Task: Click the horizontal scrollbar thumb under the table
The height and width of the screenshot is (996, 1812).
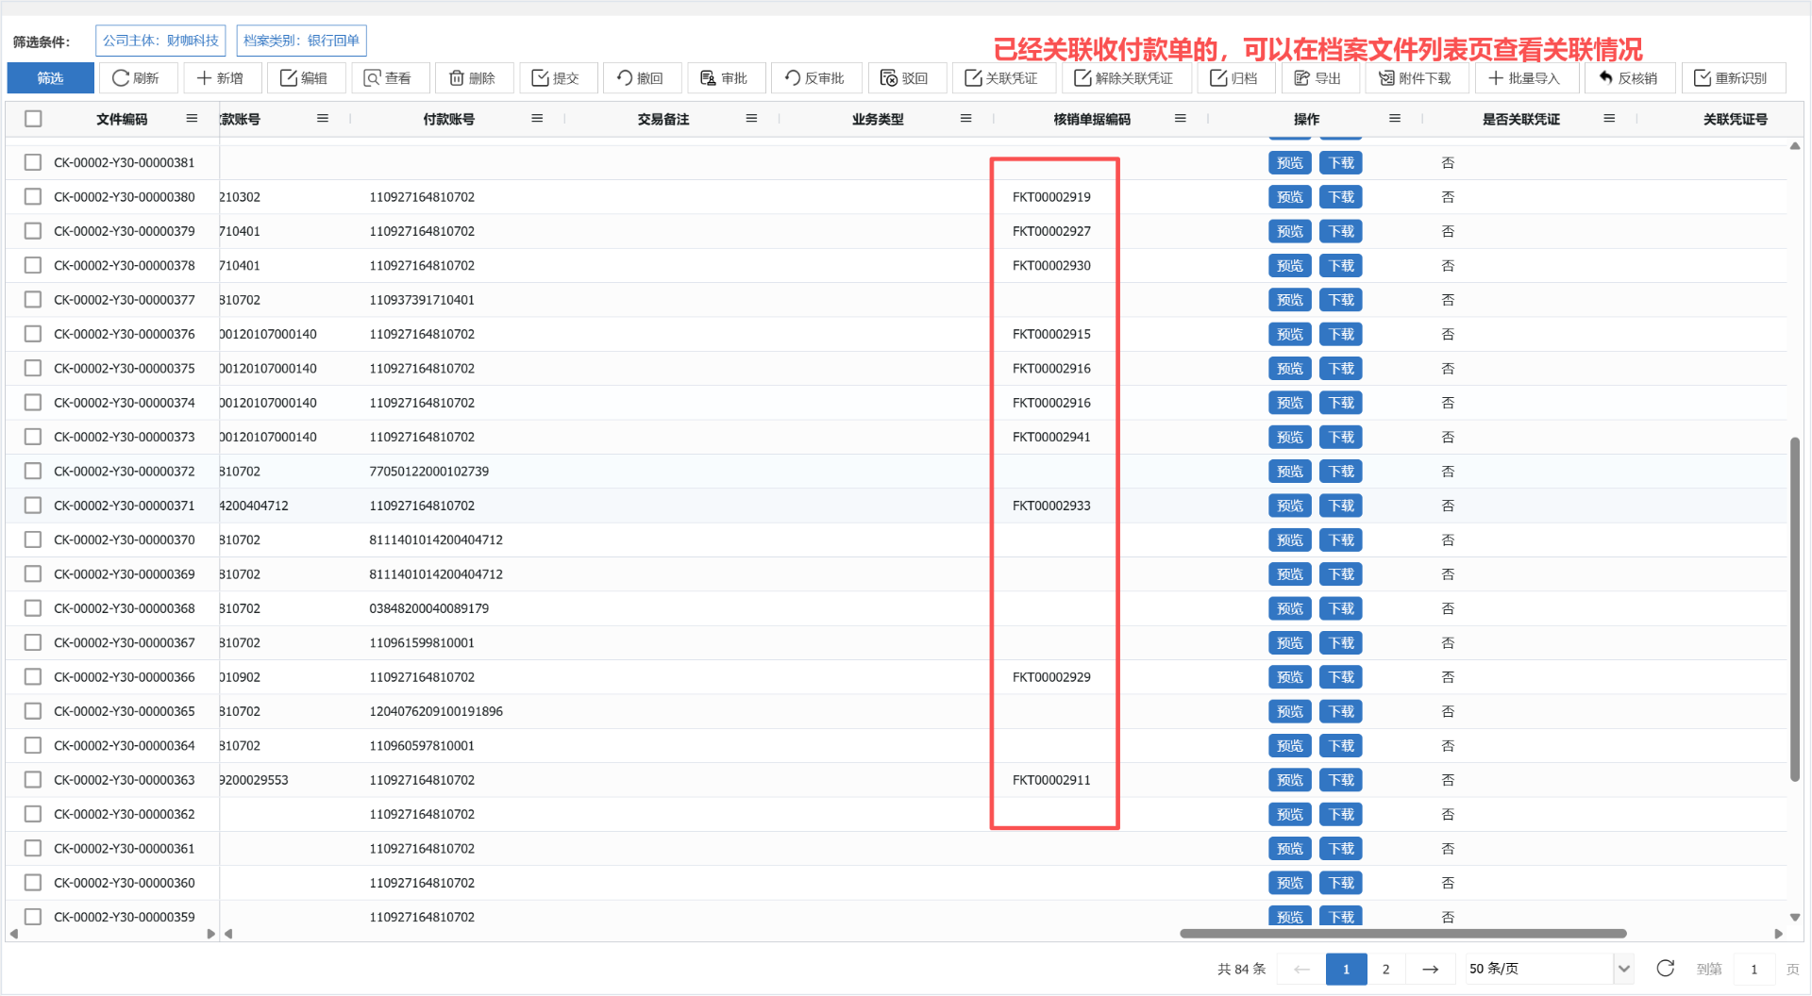Action: pyautogui.click(x=1402, y=934)
